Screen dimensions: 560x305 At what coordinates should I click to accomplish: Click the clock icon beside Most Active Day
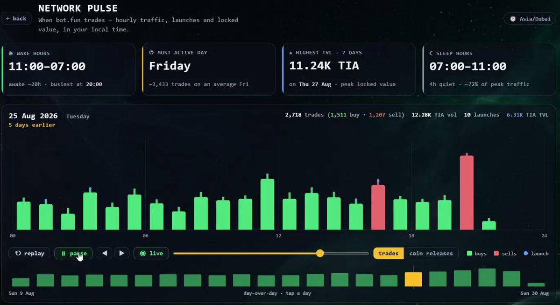point(151,52)
